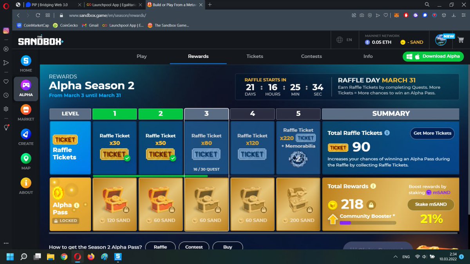Image resolution: width=470 pixels, height=264 pixels.
Task: Select level 5 x220 Memorabilia card
Action: coord(298,147)
